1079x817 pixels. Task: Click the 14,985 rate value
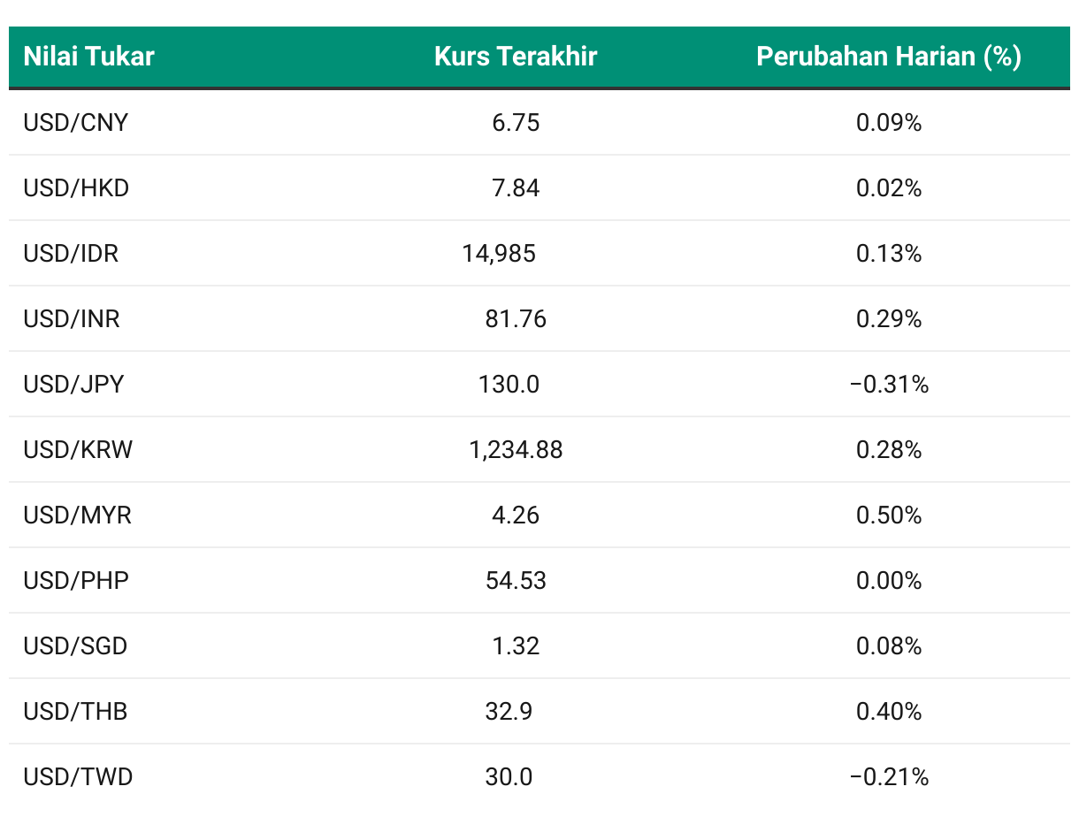pos(499,254)
